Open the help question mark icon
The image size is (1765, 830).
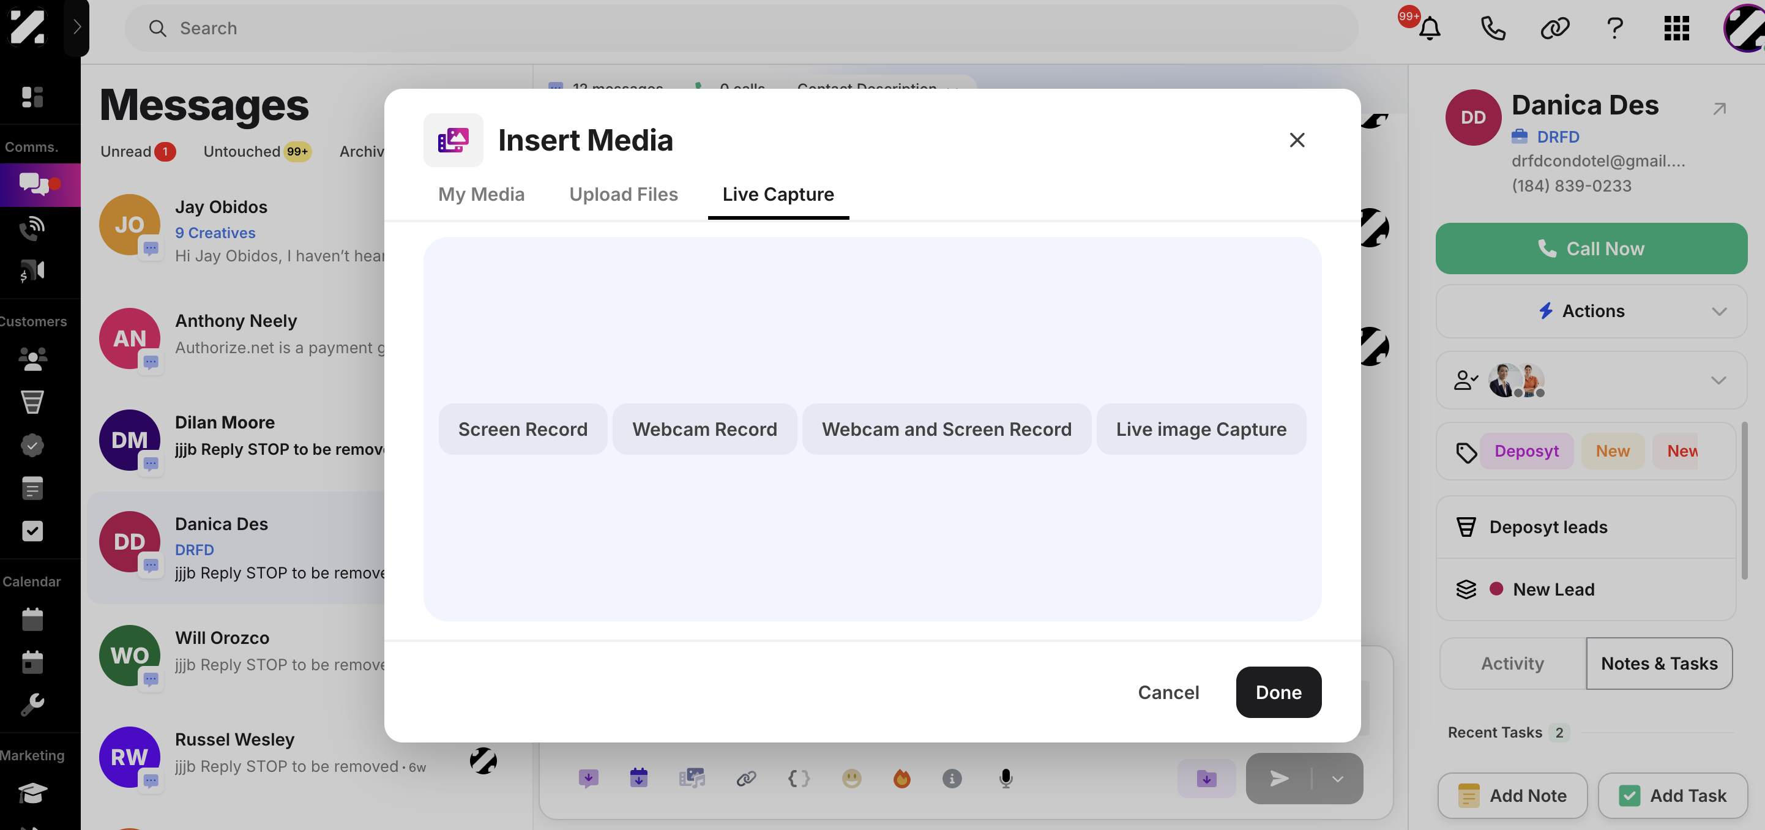pos(1615,28)
